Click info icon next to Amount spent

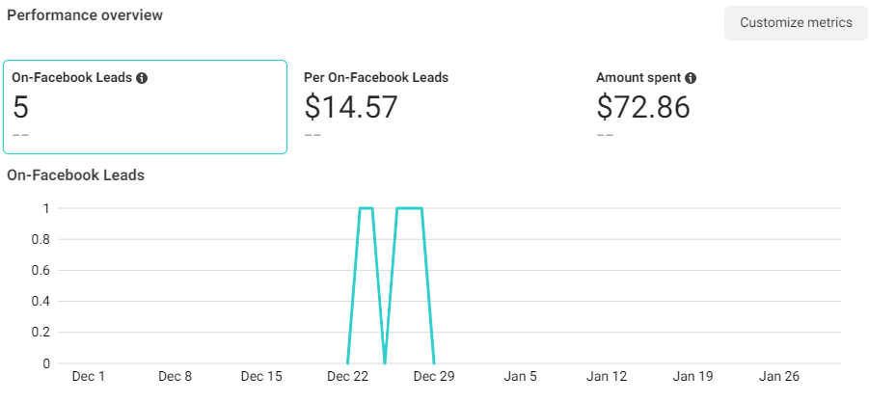click(x=691, y=78)
